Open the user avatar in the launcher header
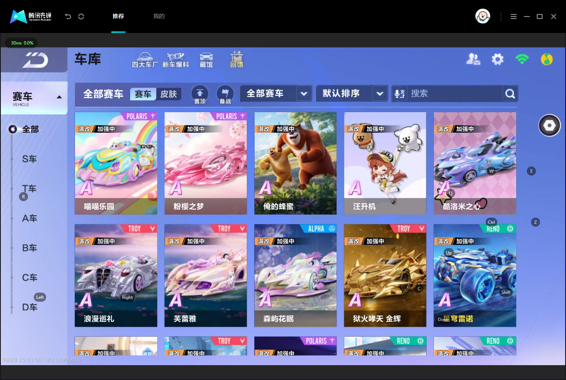Viewport: 566px width, 380px height. pos(483,16)
